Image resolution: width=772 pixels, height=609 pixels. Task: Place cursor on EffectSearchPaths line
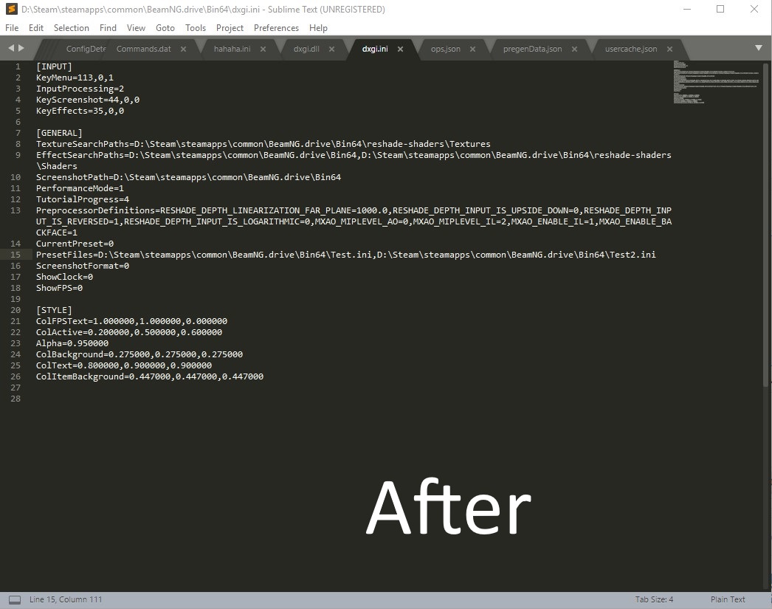(354, 160)
